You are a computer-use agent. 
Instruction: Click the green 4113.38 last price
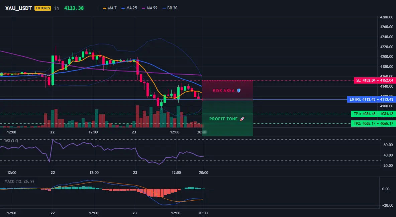(x=74, y=8)
